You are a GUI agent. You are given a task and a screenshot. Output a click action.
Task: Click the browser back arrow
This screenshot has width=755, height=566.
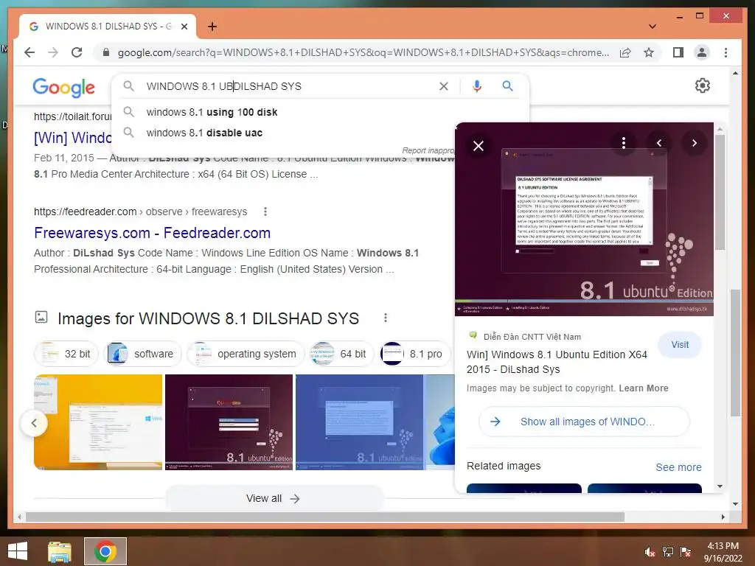click(29, 52)
